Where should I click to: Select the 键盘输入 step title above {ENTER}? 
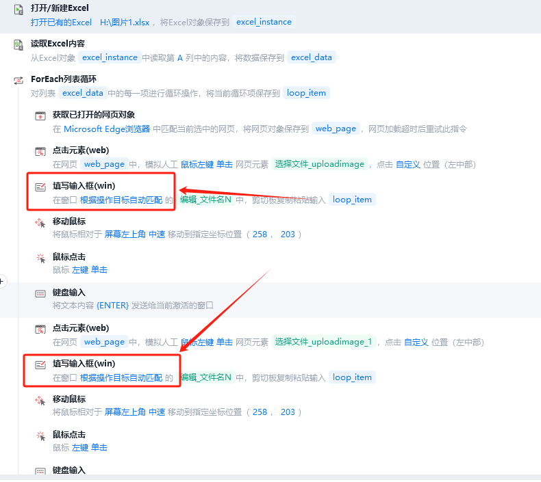click(69, 293)
